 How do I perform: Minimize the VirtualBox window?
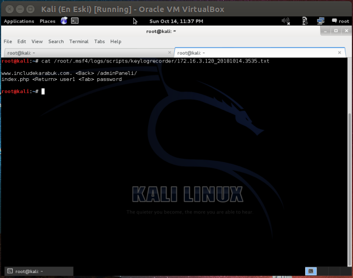(x=20, y=9)
